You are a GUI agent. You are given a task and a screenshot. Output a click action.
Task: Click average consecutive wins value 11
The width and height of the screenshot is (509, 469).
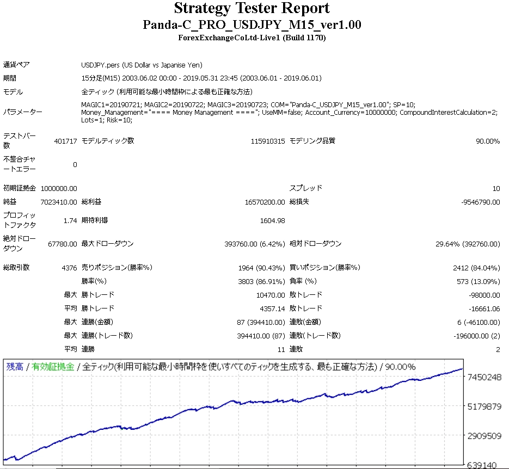[x=281, y=350]
